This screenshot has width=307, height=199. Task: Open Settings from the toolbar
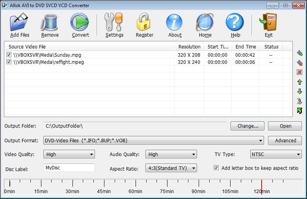pos(114,23)
